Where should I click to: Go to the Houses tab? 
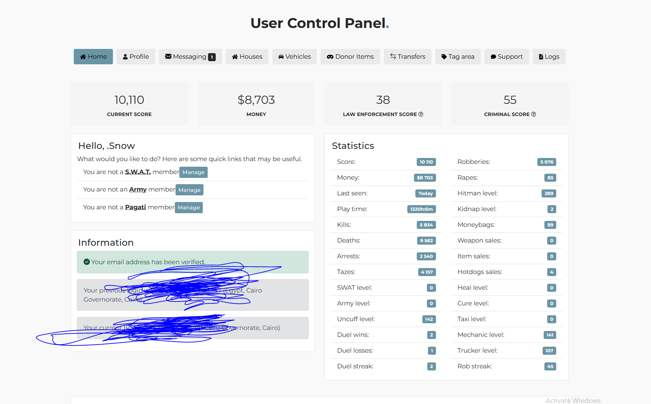[x=247, y=57]
